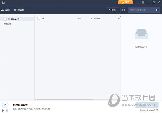The image size is (162, 113).
Task: Stop the scan with the square stop icon
Action: [7, 111]
